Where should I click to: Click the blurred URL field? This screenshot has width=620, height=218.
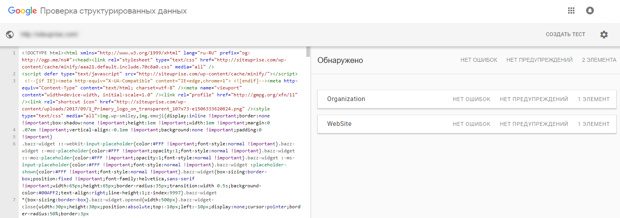click(x=49, y=35)
